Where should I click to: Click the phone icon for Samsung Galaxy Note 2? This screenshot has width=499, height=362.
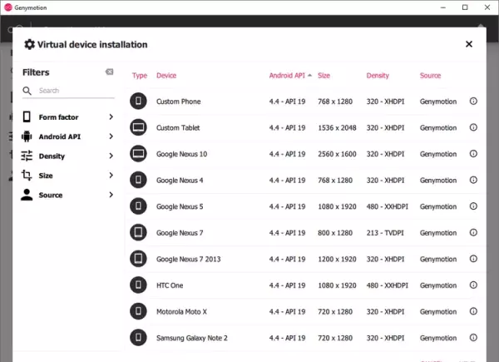138,338
